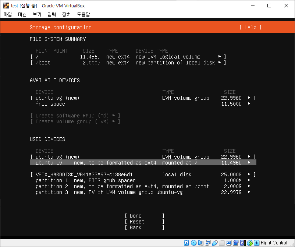Open the 장치 menu
The image size is (295, 247).
pyautogui.click(x=67, y=14)
